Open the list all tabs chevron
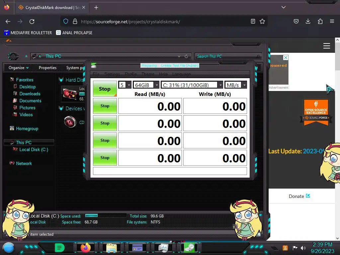The width and height of the screenshot is (340, 255). coord(284,7)
